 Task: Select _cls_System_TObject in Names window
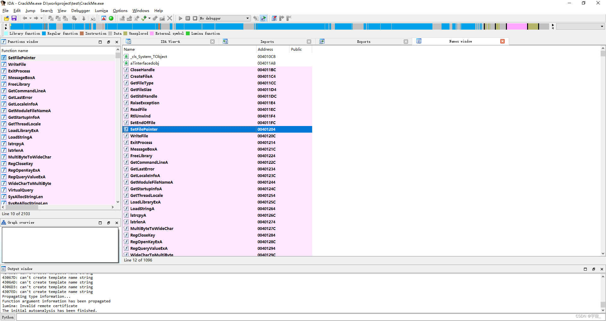tap(217, 56)
